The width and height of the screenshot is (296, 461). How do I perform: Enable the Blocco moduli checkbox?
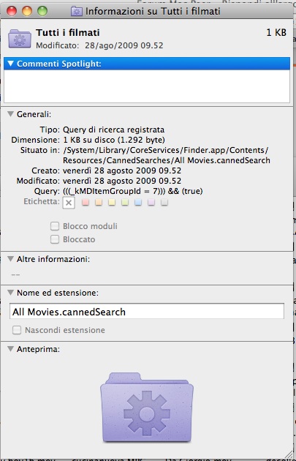point(55,226)
